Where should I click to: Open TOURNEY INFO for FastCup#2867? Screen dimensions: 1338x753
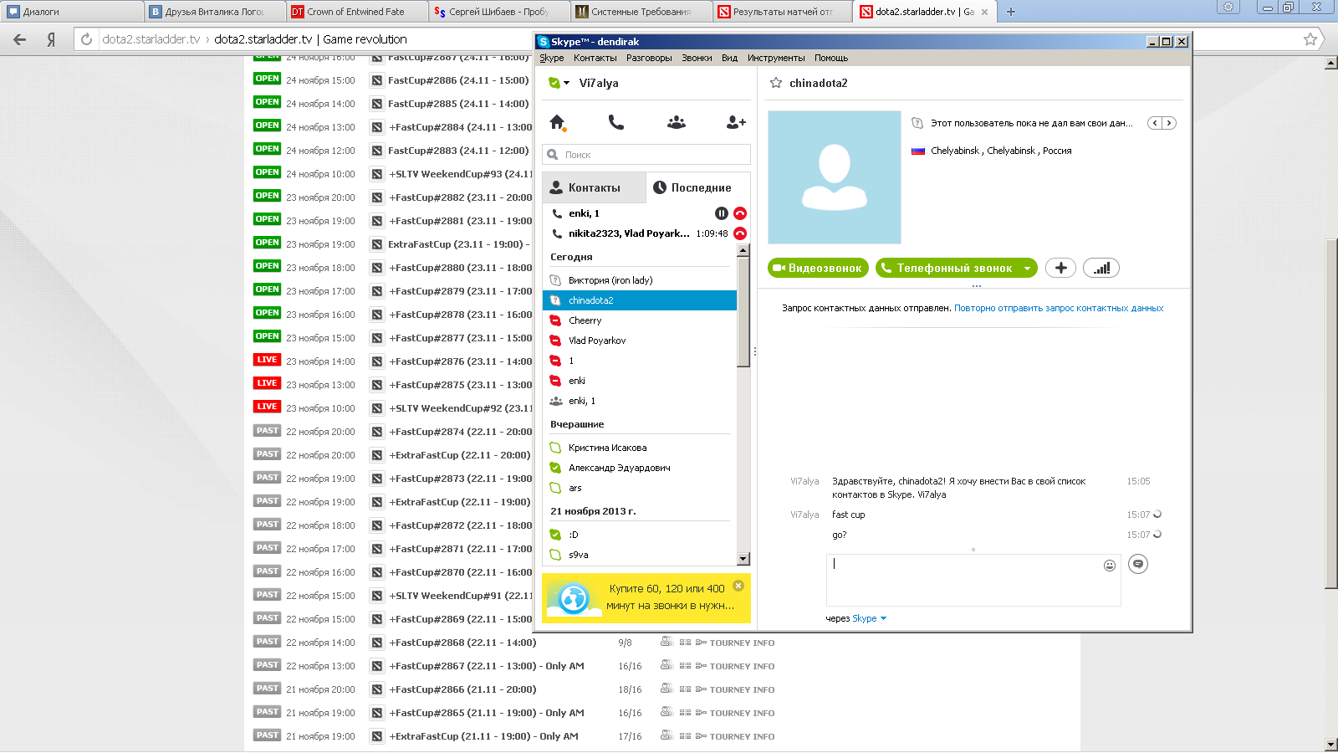pyautogui.click(x=742, y=667)
